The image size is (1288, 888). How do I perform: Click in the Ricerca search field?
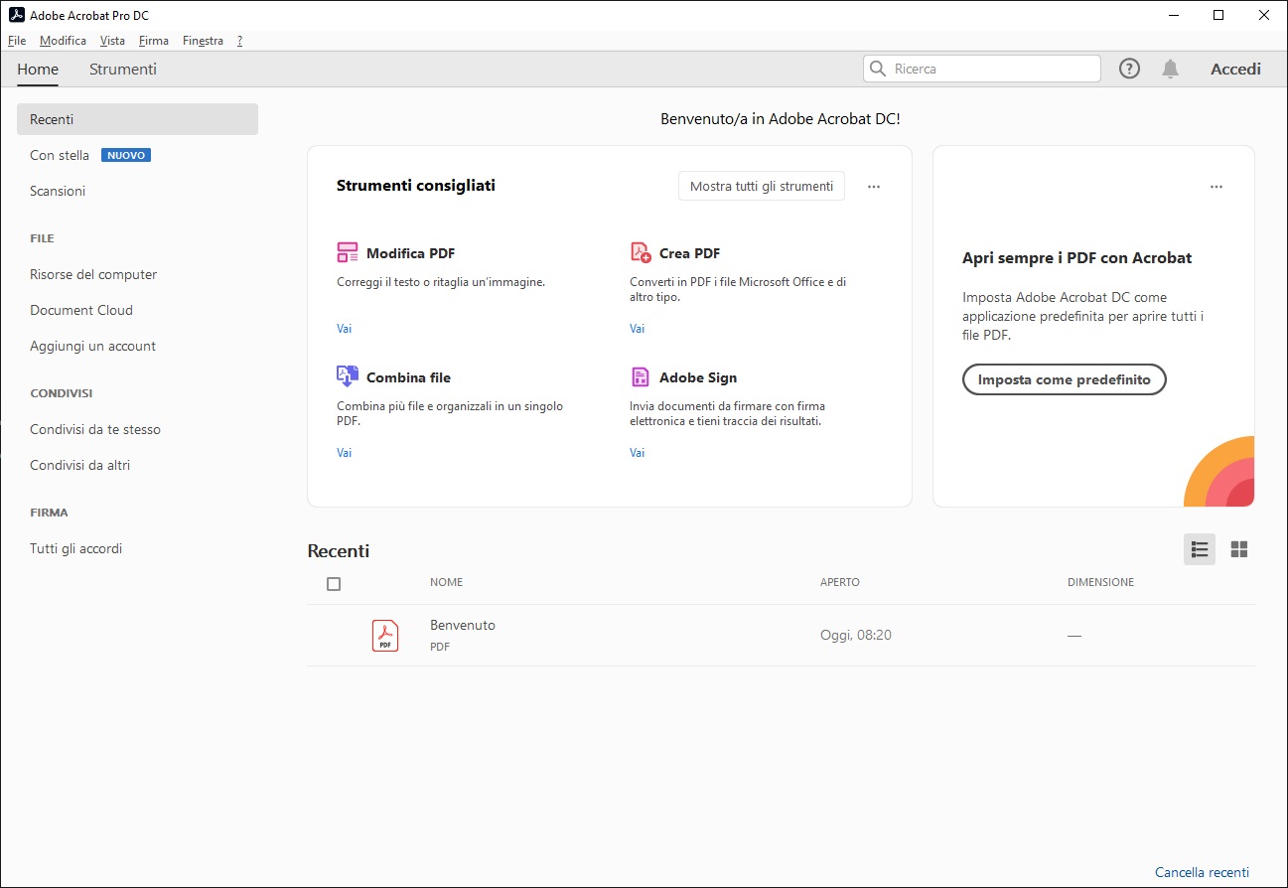[982, 69]
